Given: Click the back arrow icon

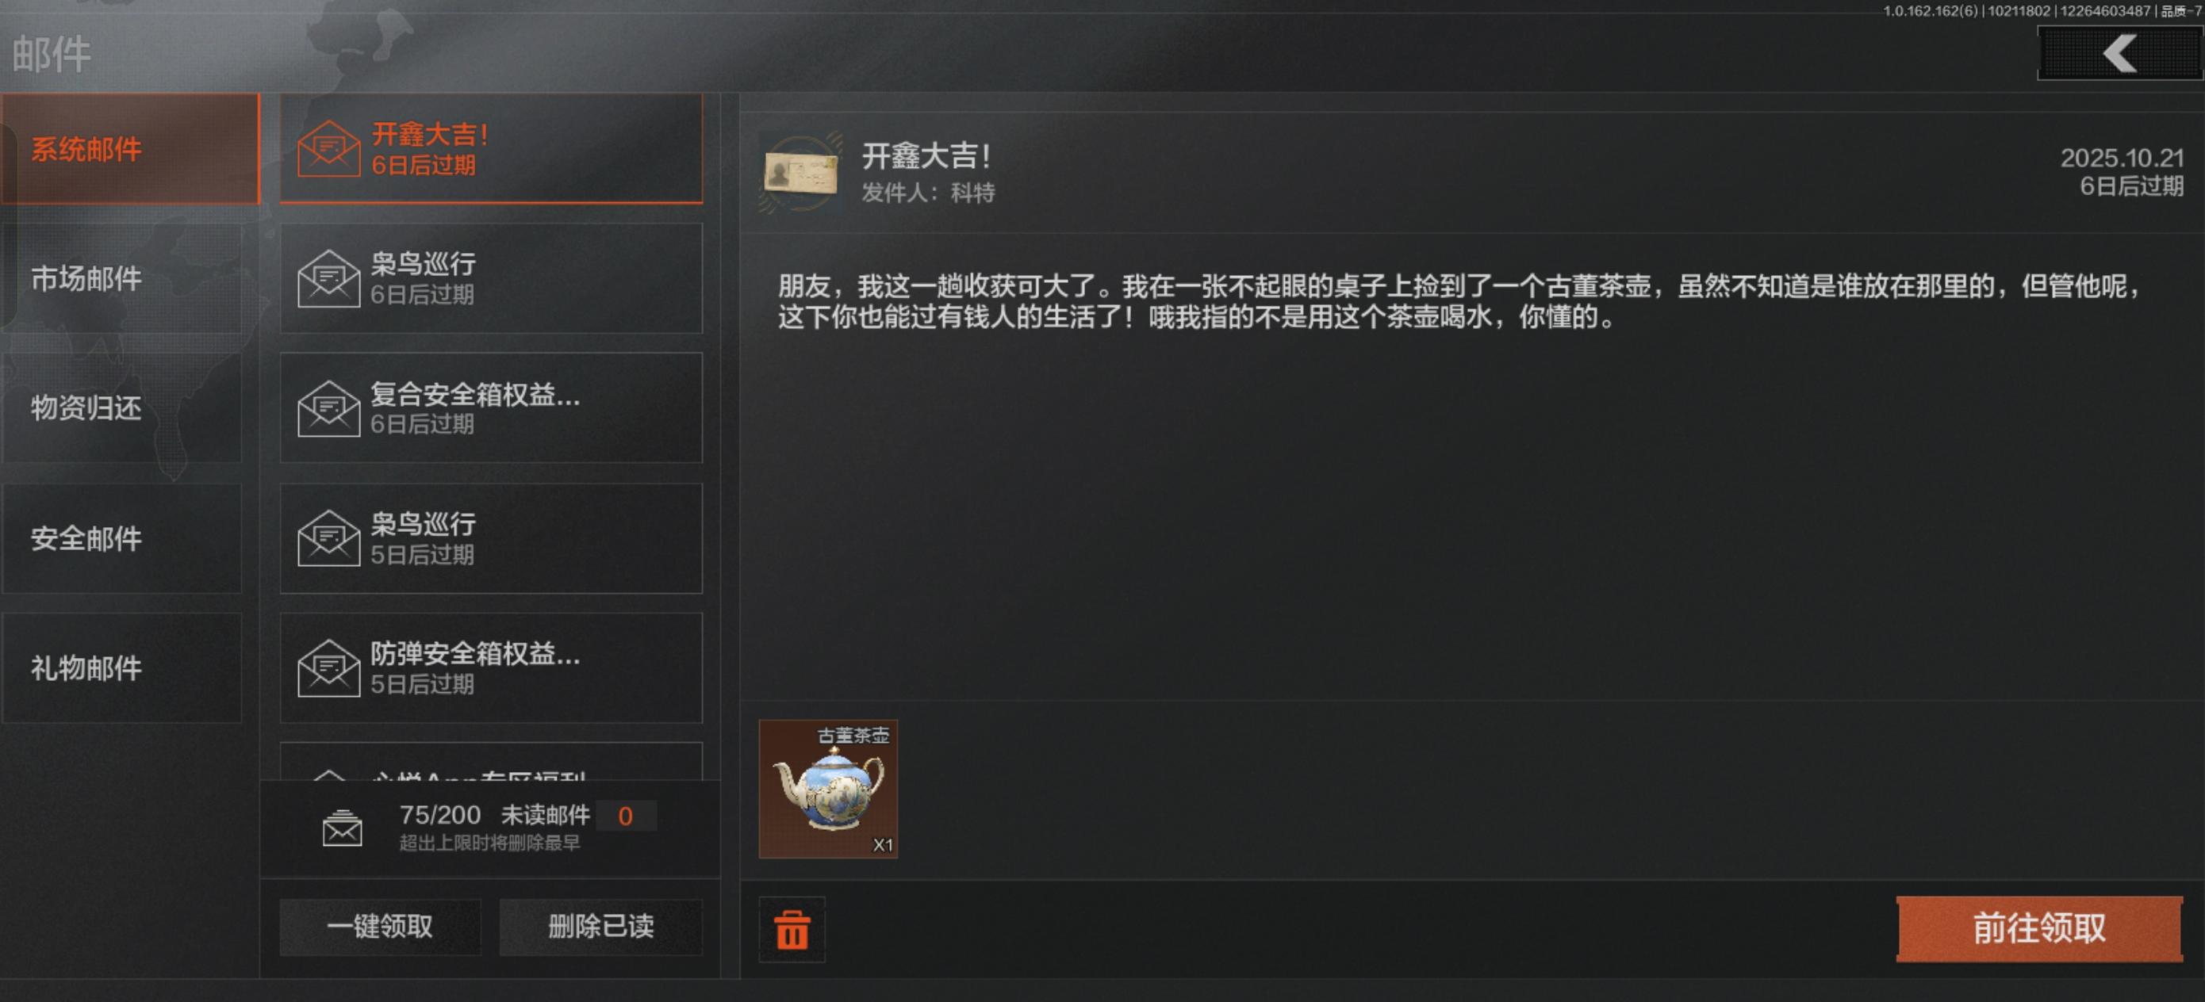Looking at the screenshot, I should (x=2119, y=53).
